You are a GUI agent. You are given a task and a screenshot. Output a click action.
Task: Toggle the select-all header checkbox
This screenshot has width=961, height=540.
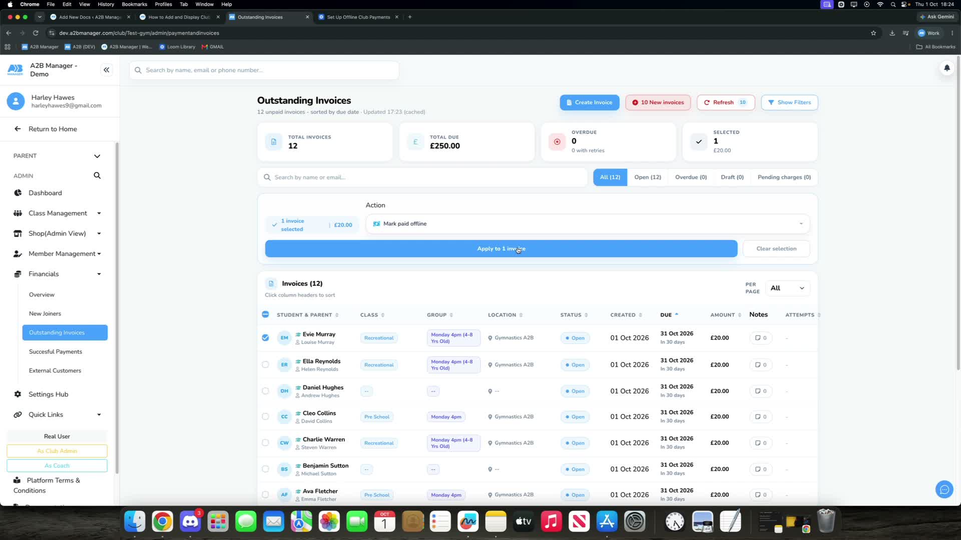(265, 314)
